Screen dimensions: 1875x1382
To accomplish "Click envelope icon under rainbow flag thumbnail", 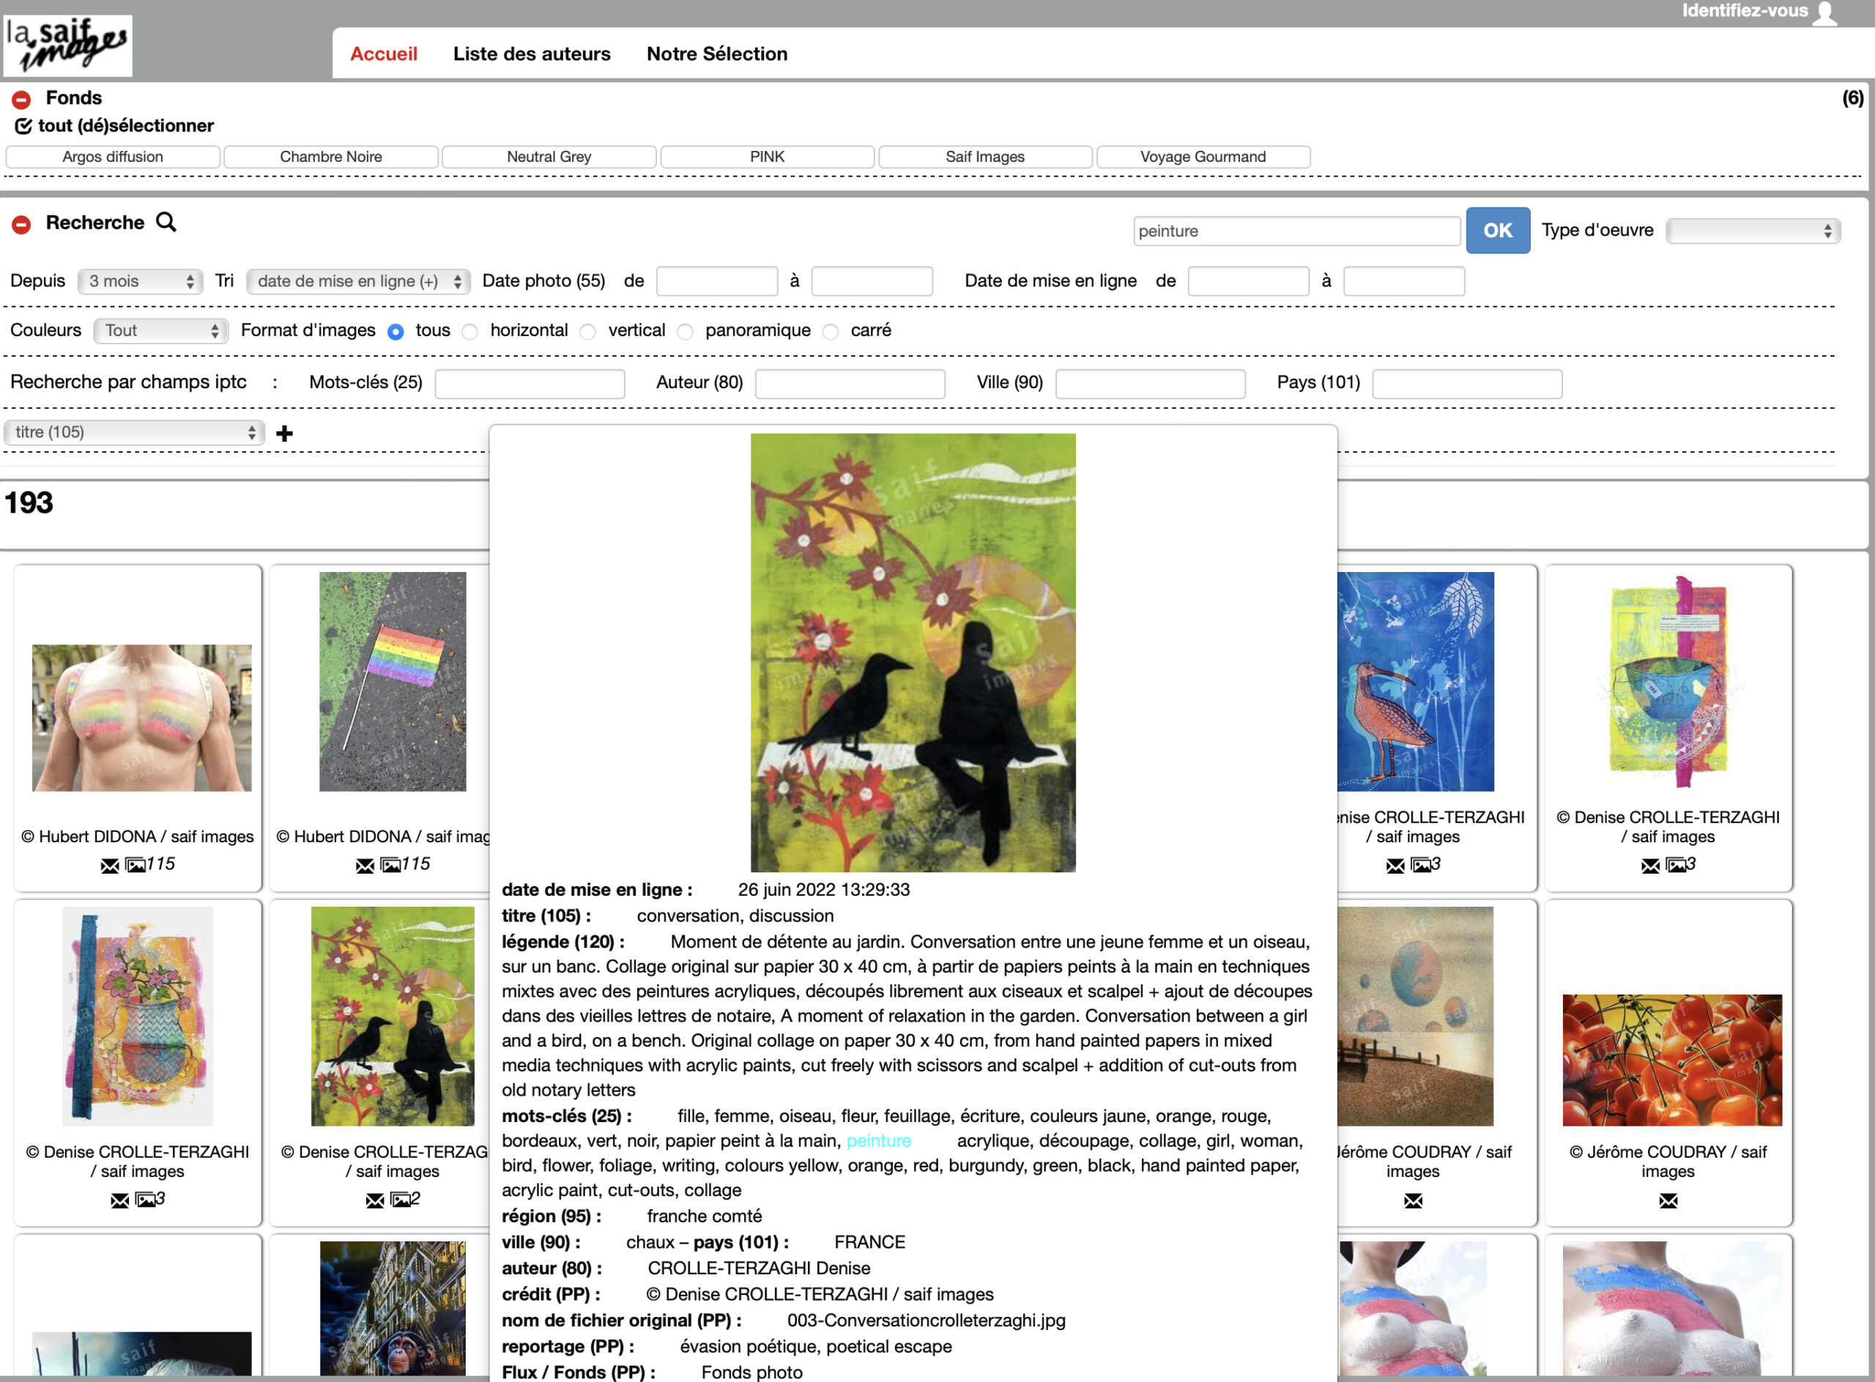I will click(365, 866).
